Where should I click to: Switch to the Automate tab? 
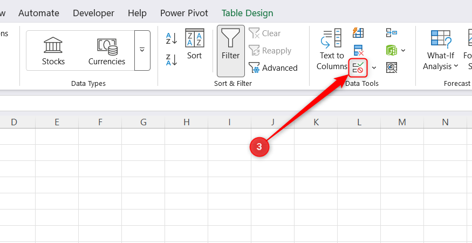pyautogui.click(x=39, y=13)
